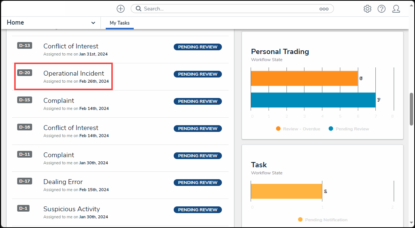Image resolution: width=415 pixels, height=228 pixels.
Task: Toggle the Review - Overdue legend item
Action: 298,129
